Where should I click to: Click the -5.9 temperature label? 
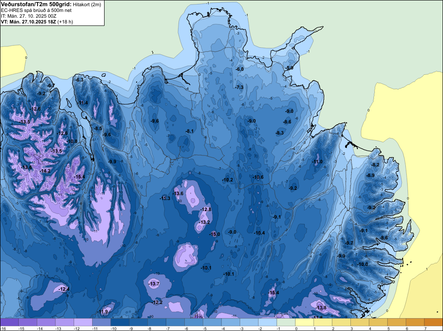[289, 68]
